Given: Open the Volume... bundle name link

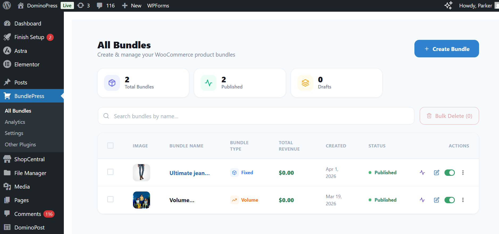Looking at the screenshot, I should [182, 200].
